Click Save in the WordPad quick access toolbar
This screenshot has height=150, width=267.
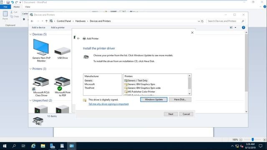(x=8, y=2)
